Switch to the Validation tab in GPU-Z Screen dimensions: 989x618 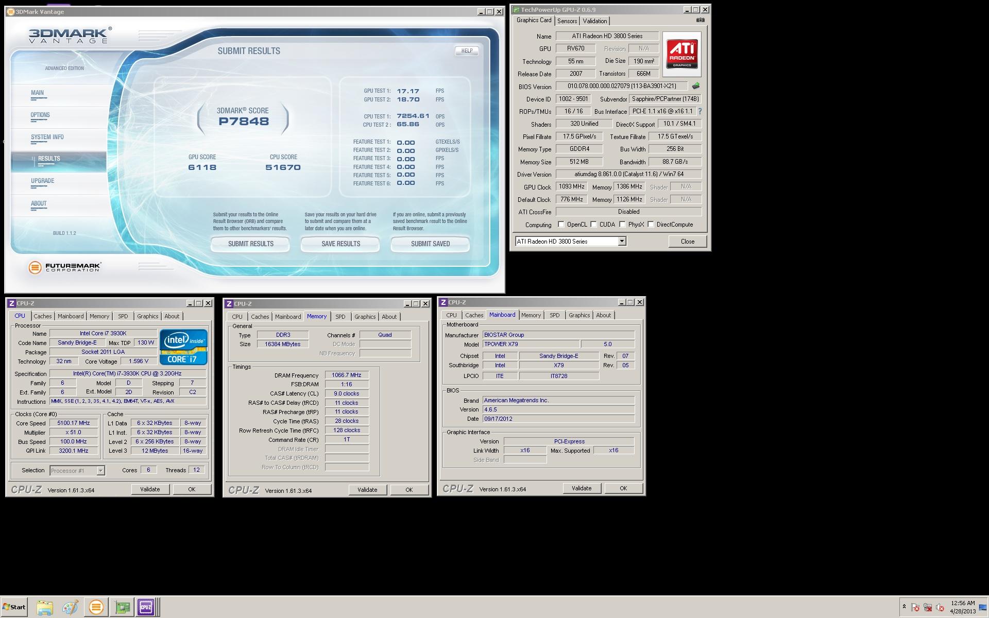click(x=595, y=21)
